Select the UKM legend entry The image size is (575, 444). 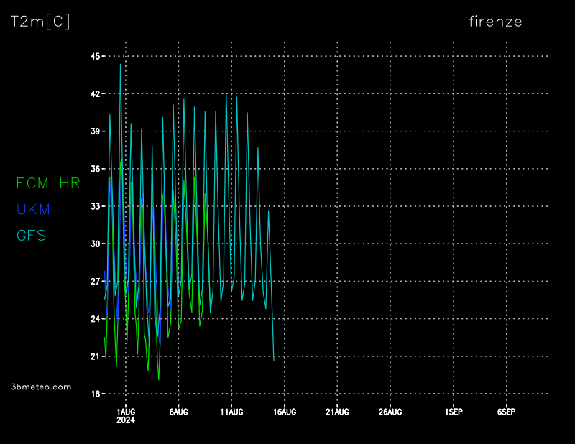click(33, 209)
